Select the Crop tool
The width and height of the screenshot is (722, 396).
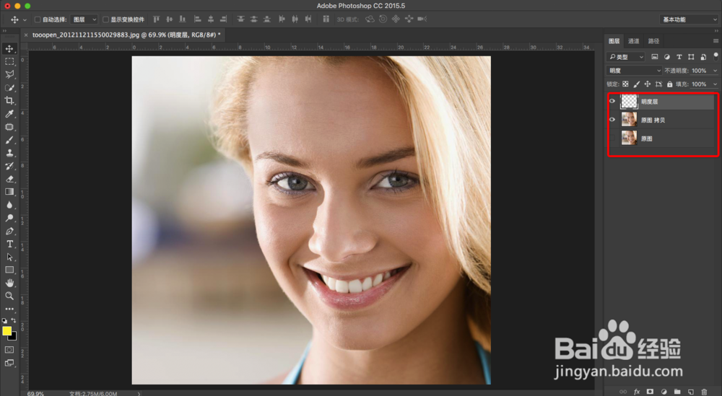click(x=9, y=100)
